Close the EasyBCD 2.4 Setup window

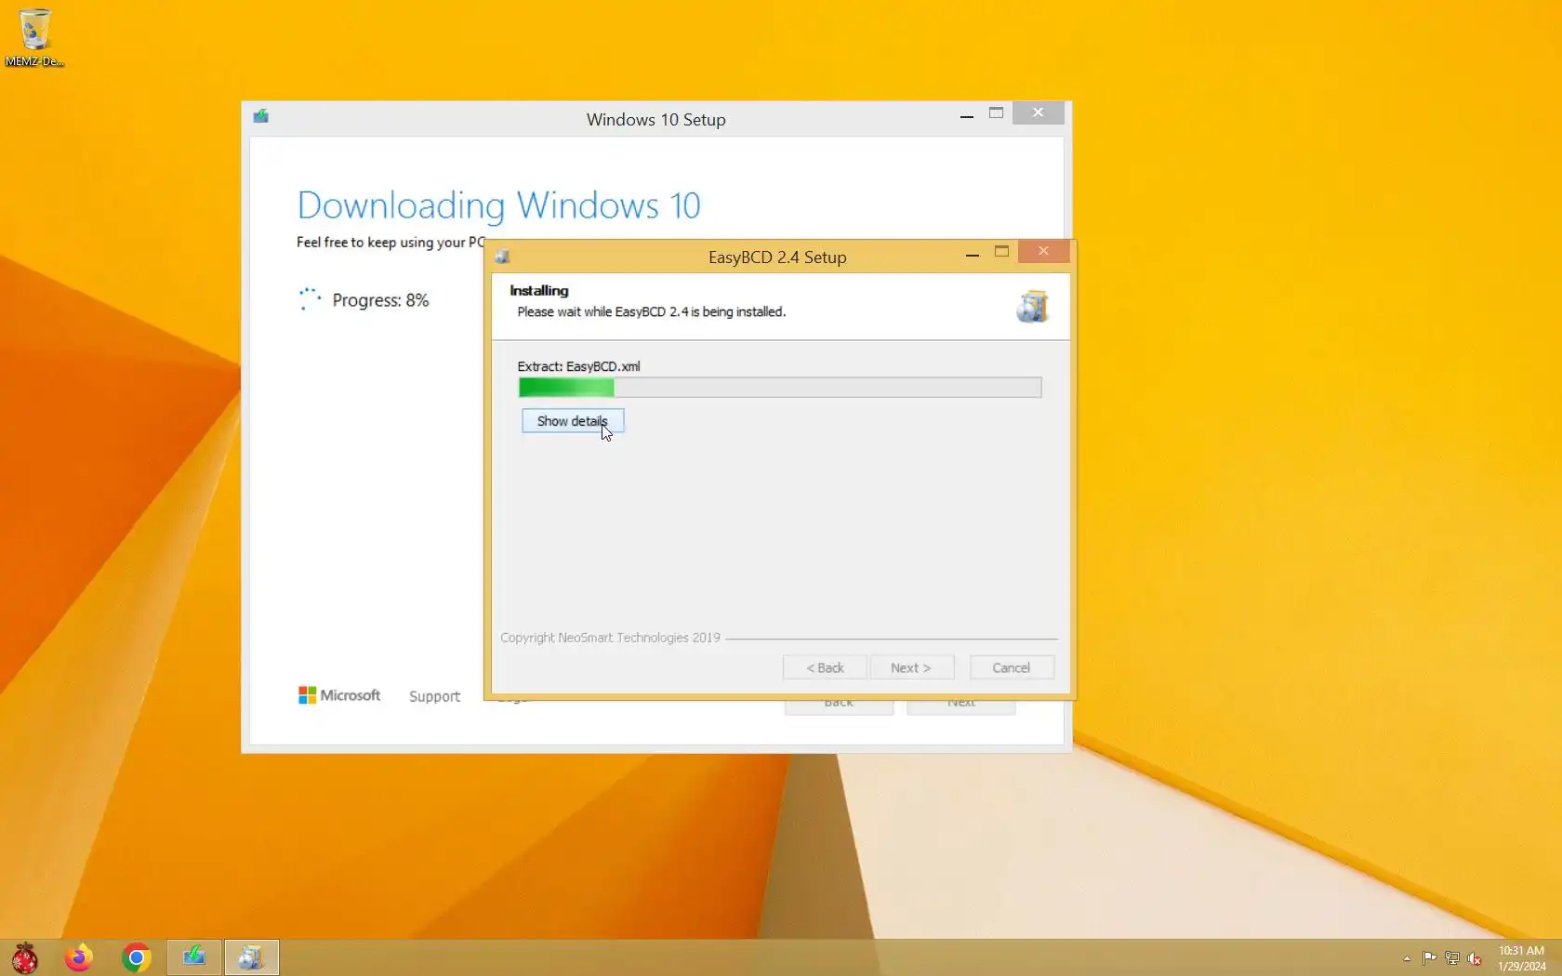(1043, 251)
